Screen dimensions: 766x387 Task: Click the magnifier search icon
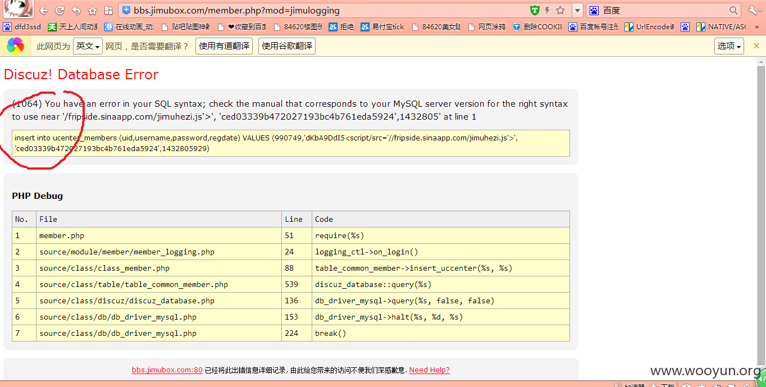point(733,10)
